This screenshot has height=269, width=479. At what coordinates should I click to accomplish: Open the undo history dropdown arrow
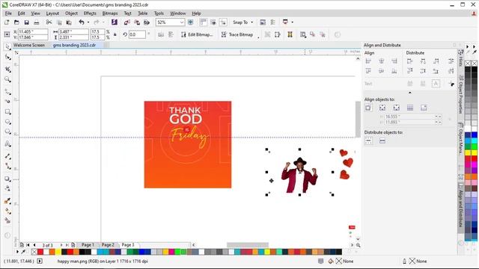(88, 22)
